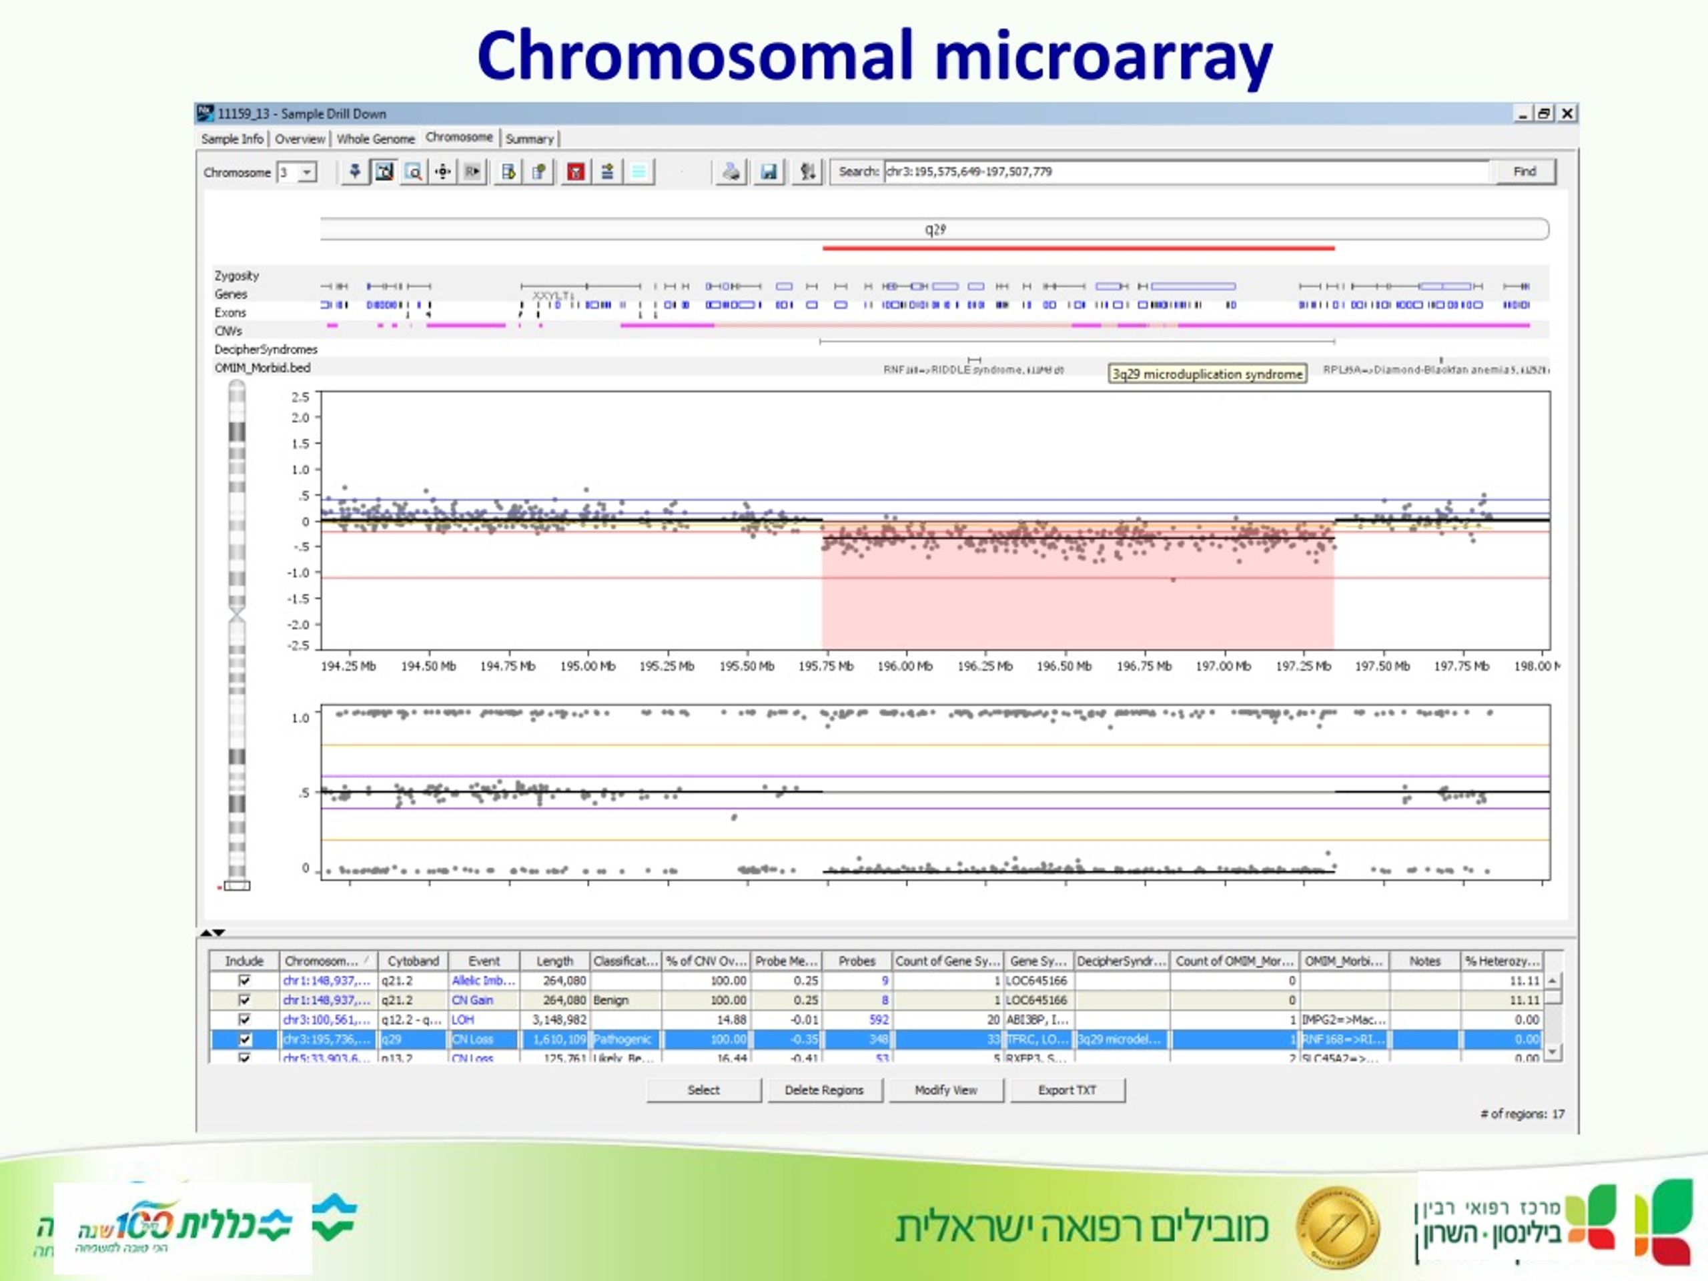
Task: Click the cyan horizontal lines icon
Action: click(638, 171)
